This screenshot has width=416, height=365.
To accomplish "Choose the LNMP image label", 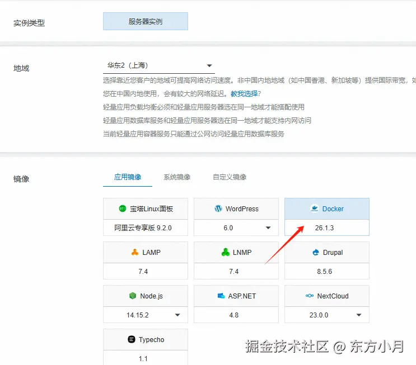I will (242, 252).
